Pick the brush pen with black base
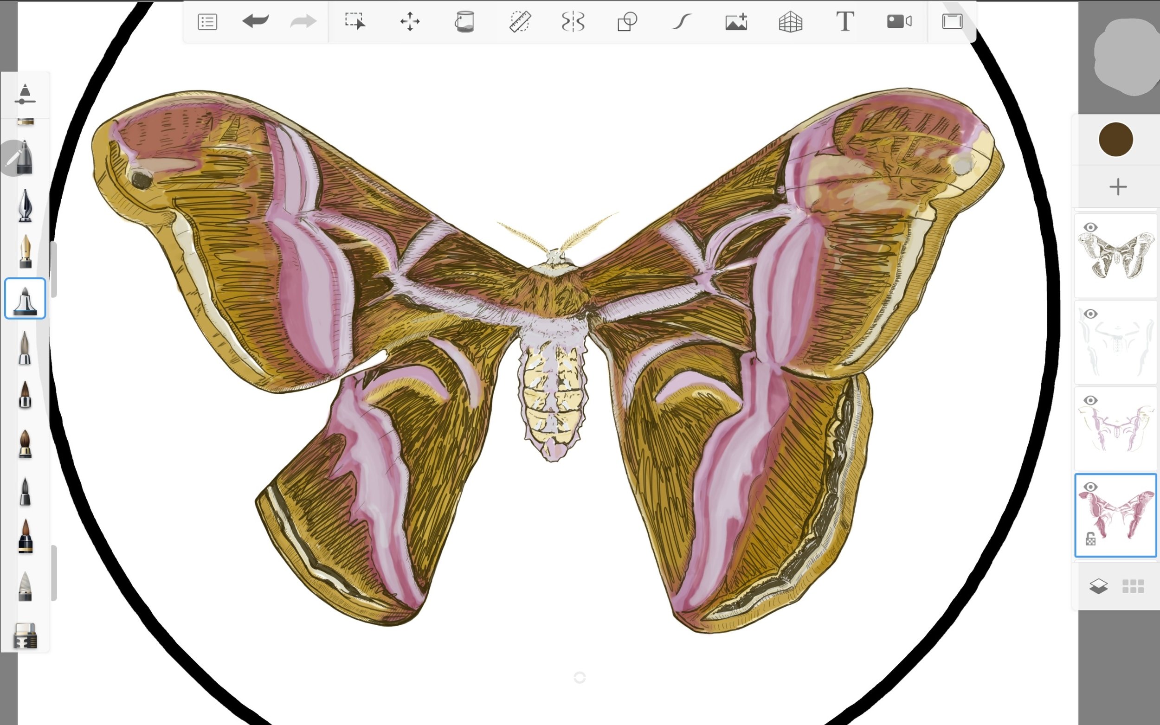 click(25, 537)
